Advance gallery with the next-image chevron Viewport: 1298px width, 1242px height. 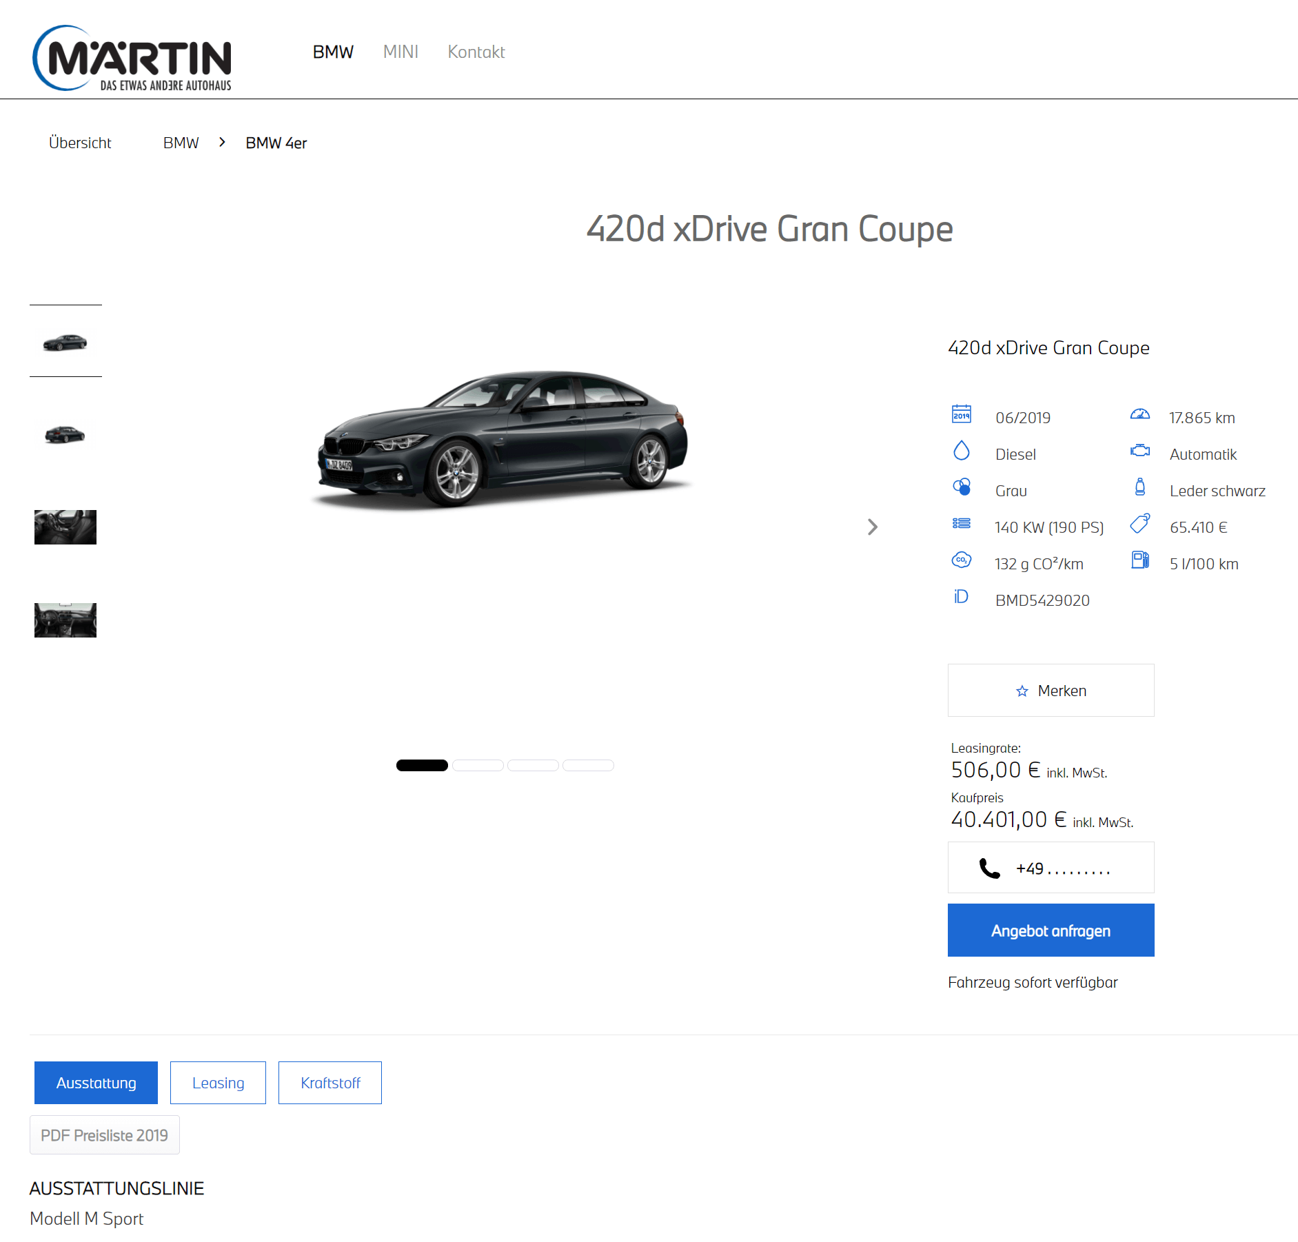coord(873,527)
